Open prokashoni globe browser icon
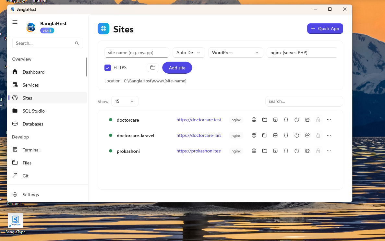The image size is (385, 241). 254,151
